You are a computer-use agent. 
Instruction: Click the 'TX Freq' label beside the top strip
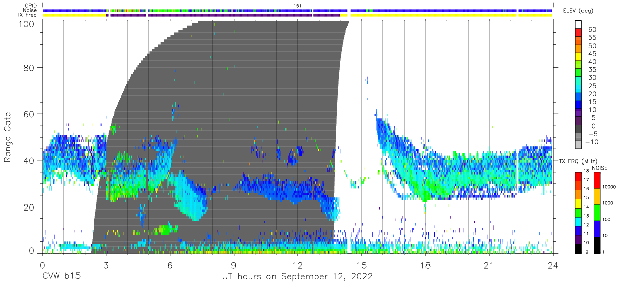[27, 15]
